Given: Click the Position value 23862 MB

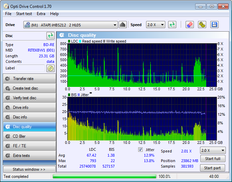Looking at the screenshot, I should pyautogui.click(x=189, y=161).
